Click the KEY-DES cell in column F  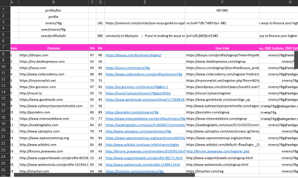click(x=222, y=10)
